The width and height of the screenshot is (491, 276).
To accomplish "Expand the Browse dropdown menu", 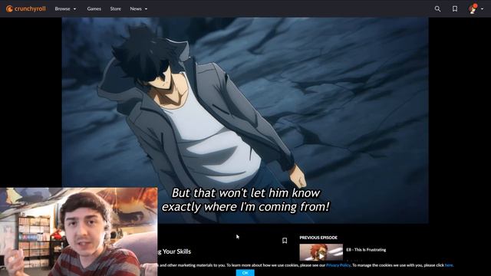I will tap(65, 8).
